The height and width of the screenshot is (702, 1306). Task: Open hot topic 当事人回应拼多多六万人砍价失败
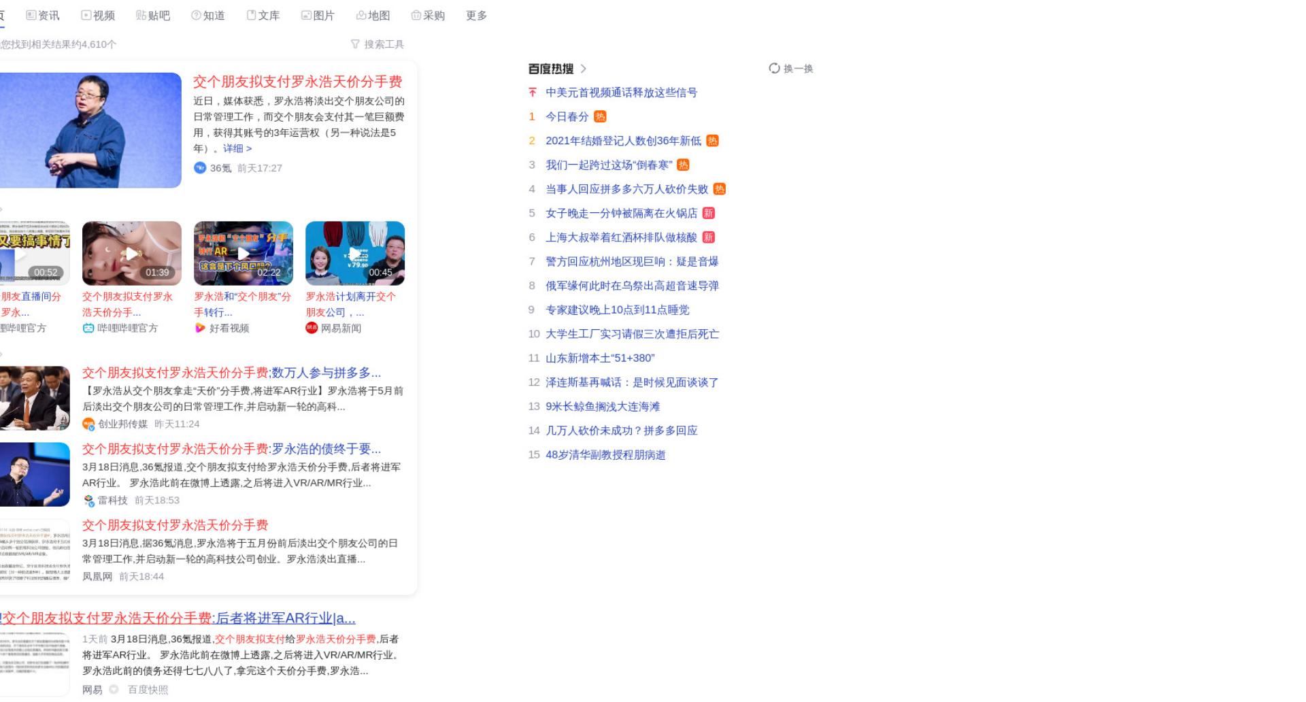[626, 189]
